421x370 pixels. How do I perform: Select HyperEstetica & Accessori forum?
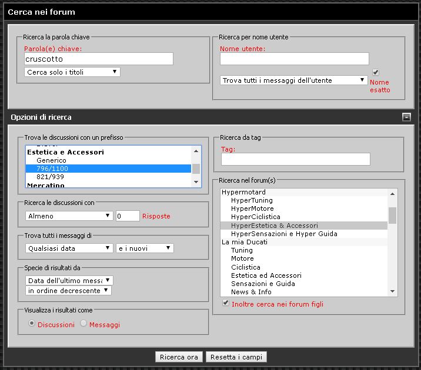304,225
